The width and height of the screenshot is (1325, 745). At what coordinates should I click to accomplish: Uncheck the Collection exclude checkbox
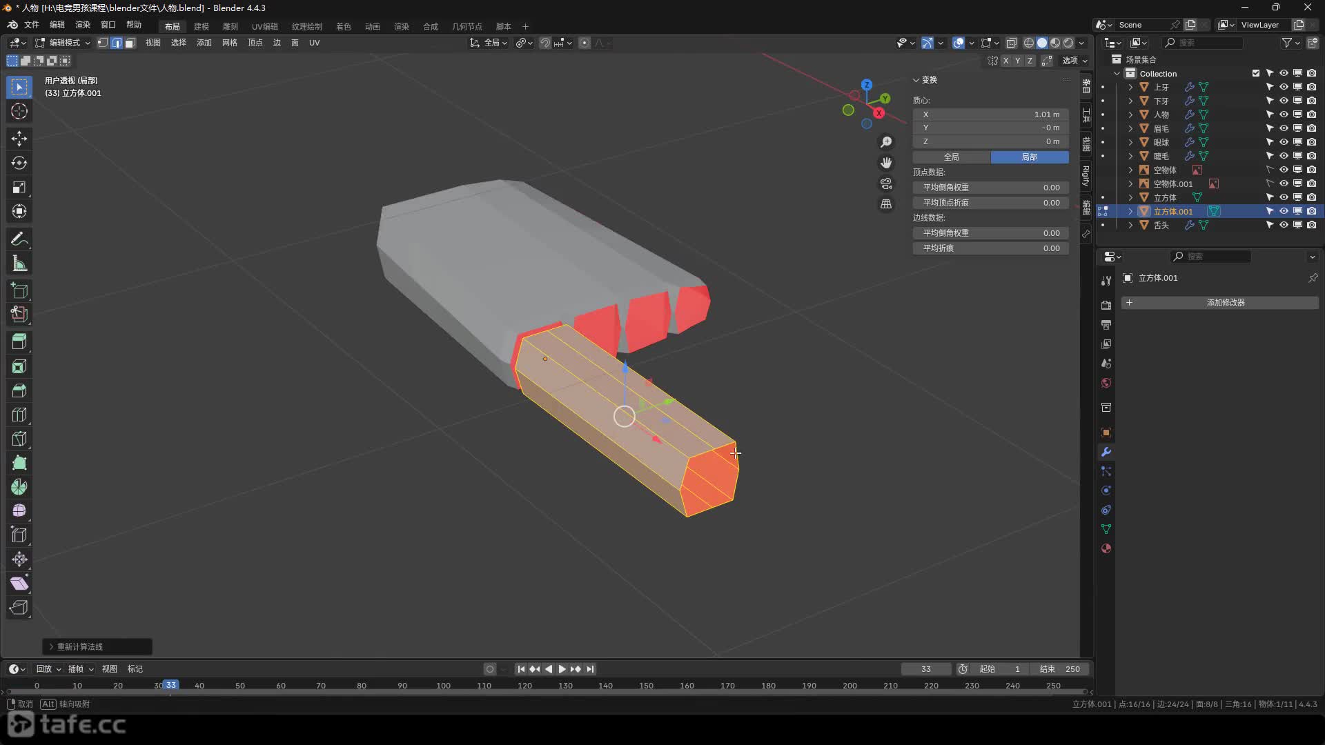[1256, 73]
